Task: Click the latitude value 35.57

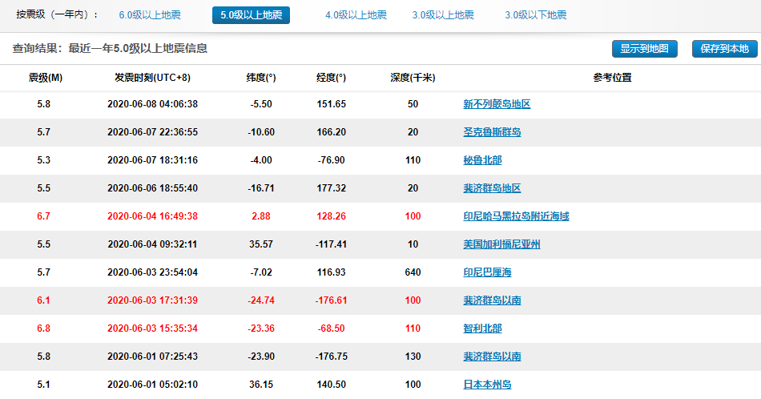Action: [x=261, y=244]
